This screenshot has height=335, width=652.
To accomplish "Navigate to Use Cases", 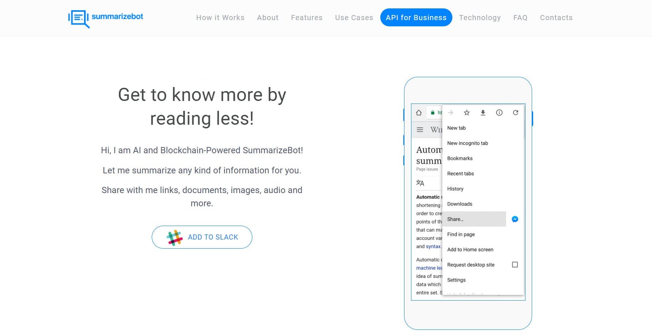I will (x=354, y=18).
